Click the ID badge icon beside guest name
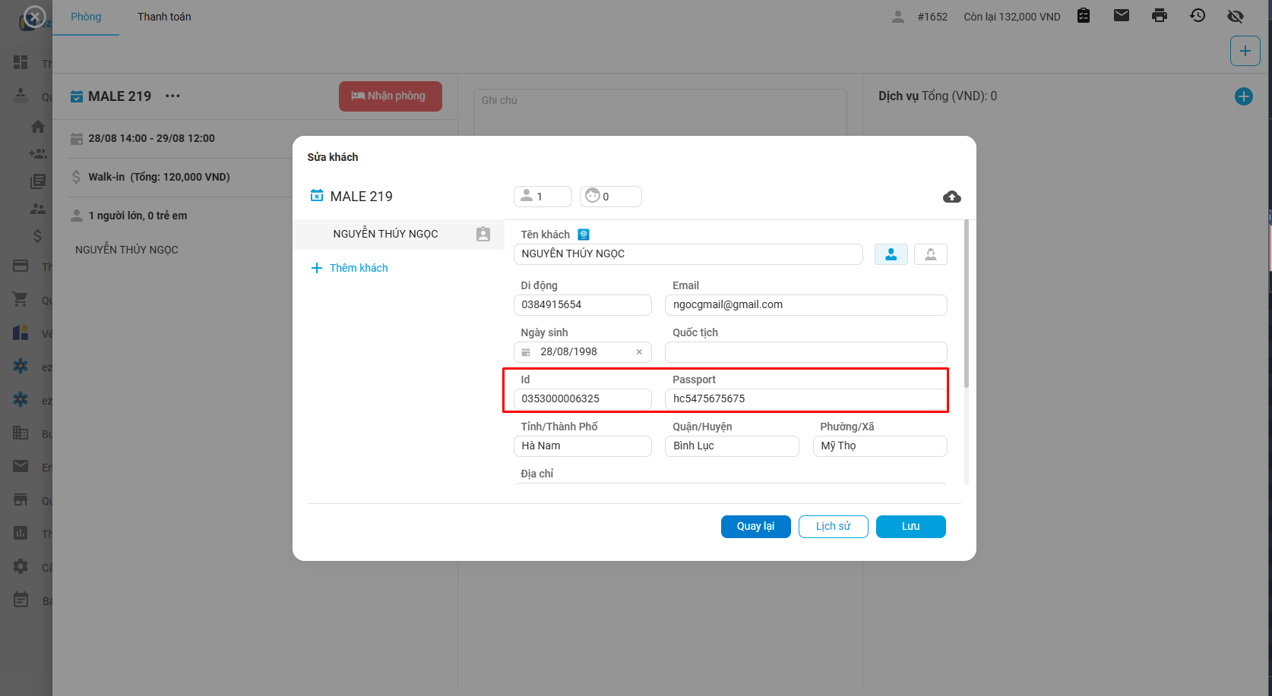This screenshot has height=696, width=1272. [483, 234]
